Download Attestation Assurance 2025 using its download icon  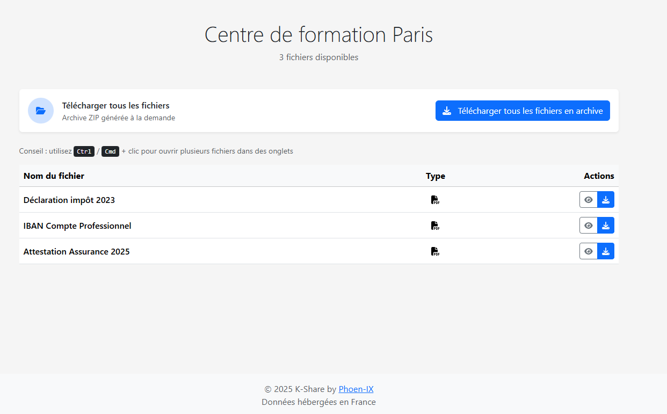[x=606, y=251]
